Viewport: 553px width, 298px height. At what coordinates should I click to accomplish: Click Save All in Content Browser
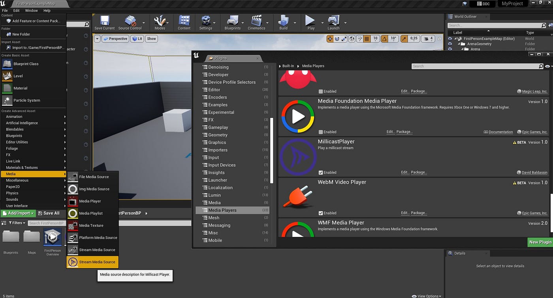pyautogui.click(x=49, y=213)
